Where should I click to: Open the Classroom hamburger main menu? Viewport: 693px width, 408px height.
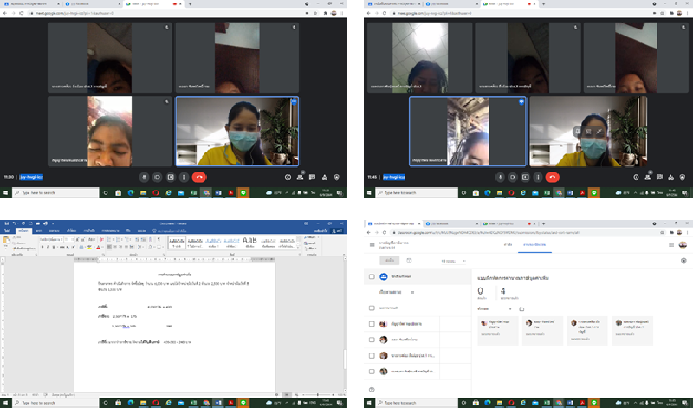click(371, 248)
